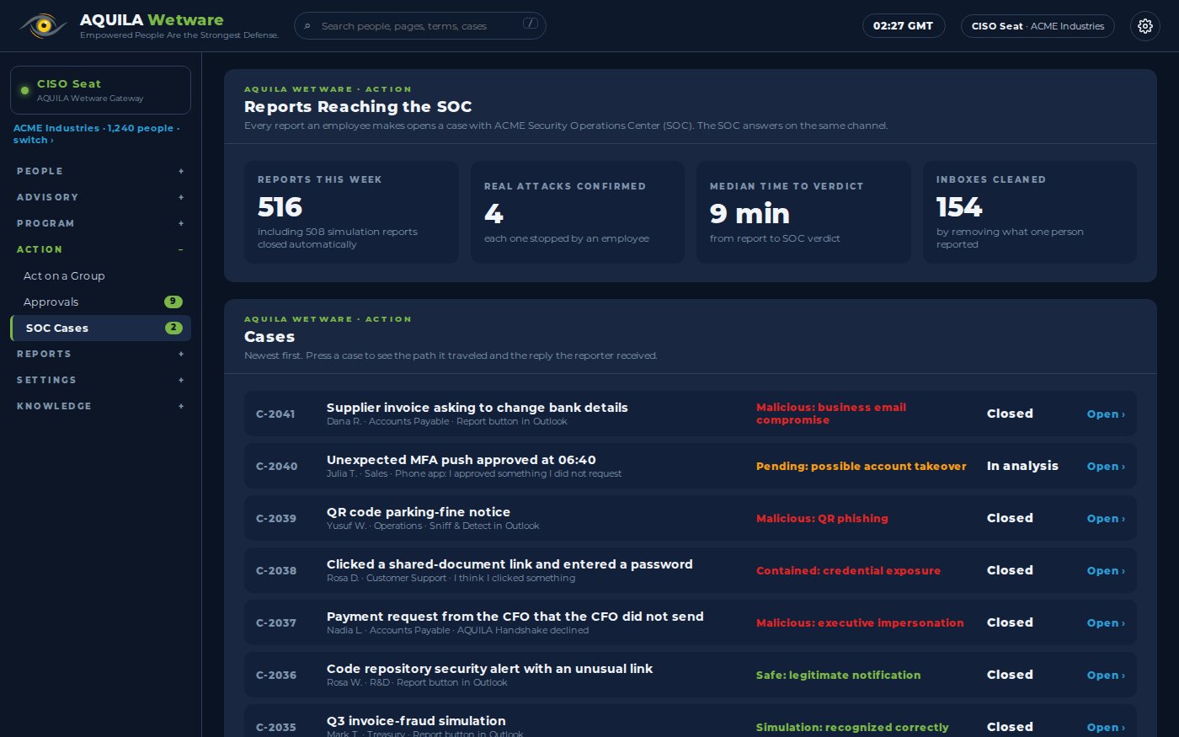This screenshot has width=1179, height=737.
Task: Open the Approvals page
Action: click(100, 302)
